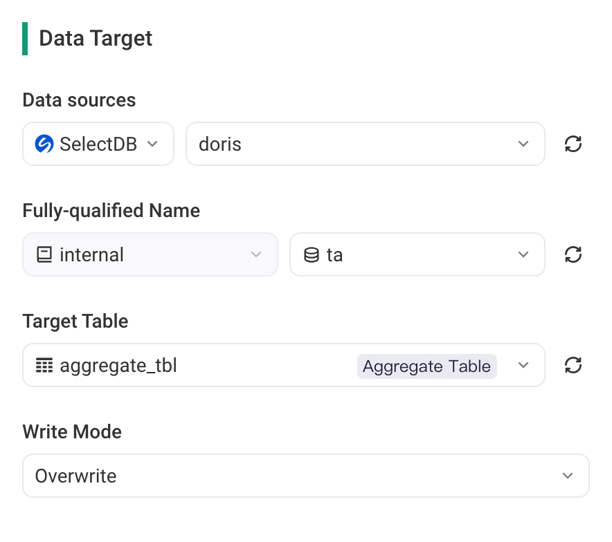Click the aggregate_tbl table grid icon
Image resolution: width=612 pixels, height=542 pixels.
coord(44,366)
